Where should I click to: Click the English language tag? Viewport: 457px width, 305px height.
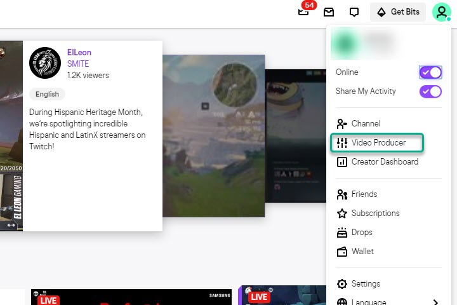[x=47, y=94]
